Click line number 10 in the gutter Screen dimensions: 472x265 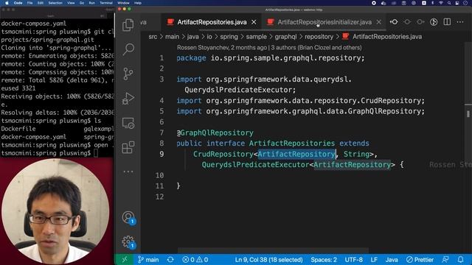pos(159,175)
